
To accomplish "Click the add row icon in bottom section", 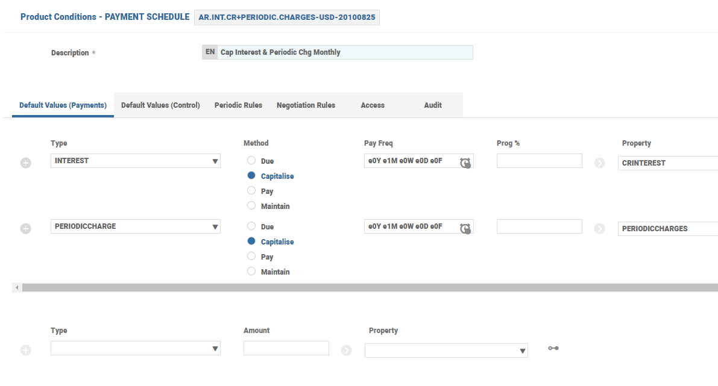I will 26,350.
